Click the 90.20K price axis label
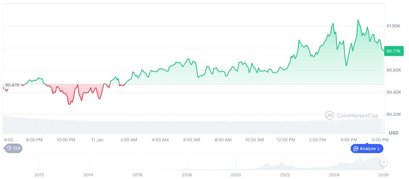 tap(393, 114)
